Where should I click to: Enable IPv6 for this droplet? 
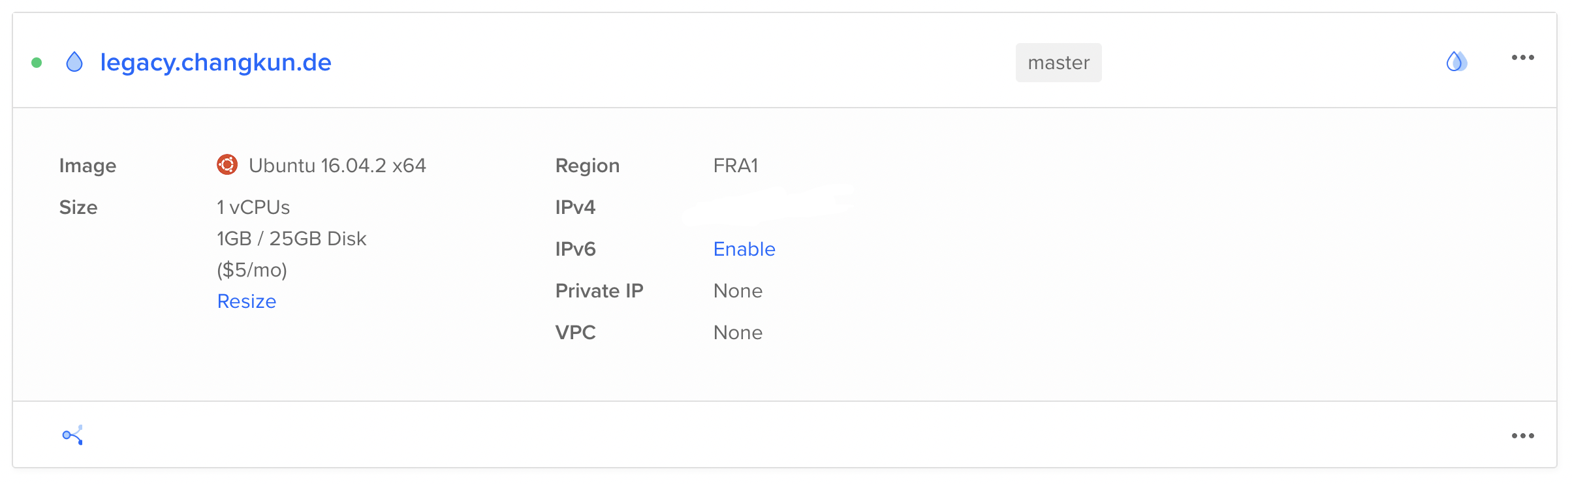point(744,249)
